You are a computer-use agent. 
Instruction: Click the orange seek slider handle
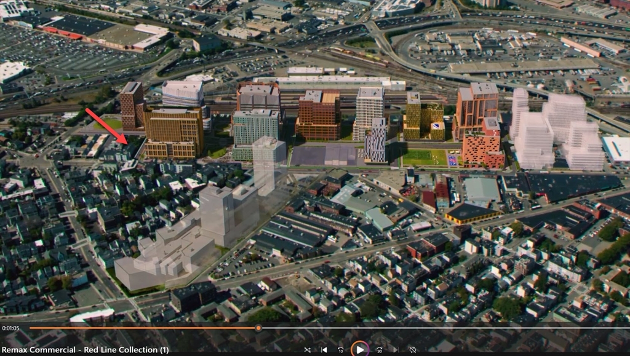click(x=258, y=328)
